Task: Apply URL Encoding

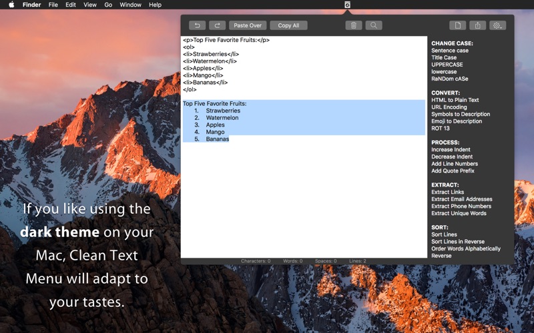Action: click(449, 107)
